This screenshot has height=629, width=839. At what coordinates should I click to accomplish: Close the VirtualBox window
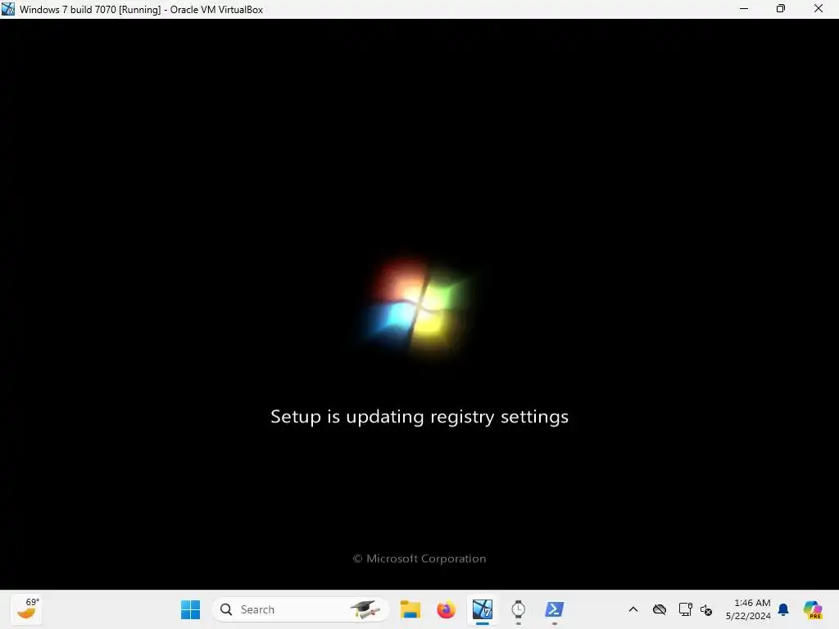[x=819, y=9]
